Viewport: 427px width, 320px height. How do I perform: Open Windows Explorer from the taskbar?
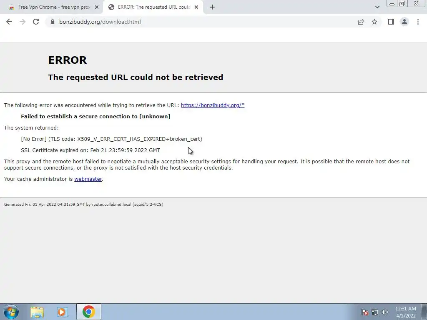tap(37, 312)
